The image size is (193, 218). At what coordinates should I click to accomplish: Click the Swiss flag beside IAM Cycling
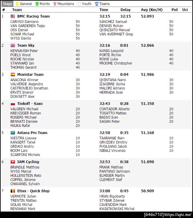[x=13, y=162]
